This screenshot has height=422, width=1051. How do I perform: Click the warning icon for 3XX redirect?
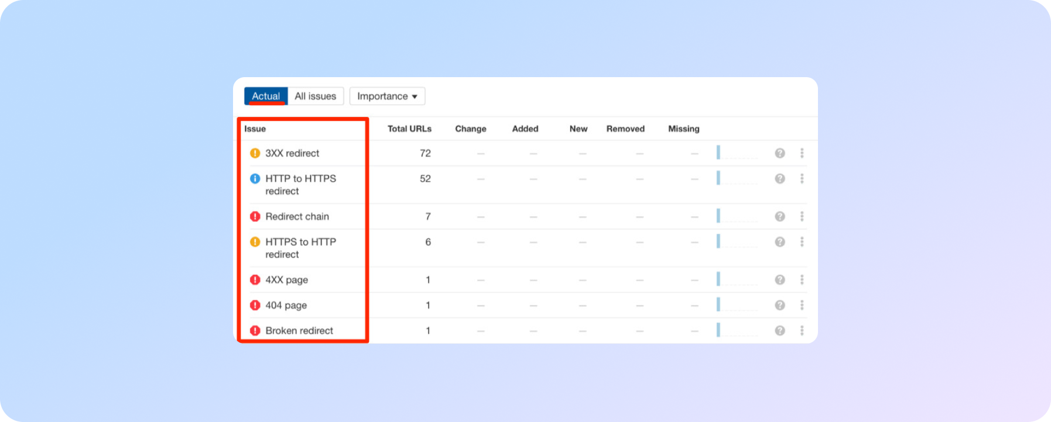(255, 153)
